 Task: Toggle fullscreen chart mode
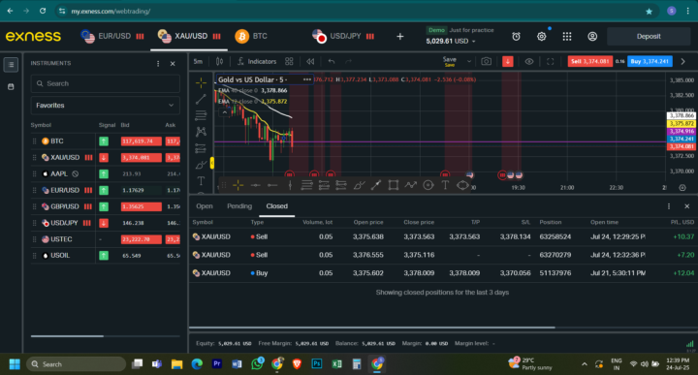[551, 61]
